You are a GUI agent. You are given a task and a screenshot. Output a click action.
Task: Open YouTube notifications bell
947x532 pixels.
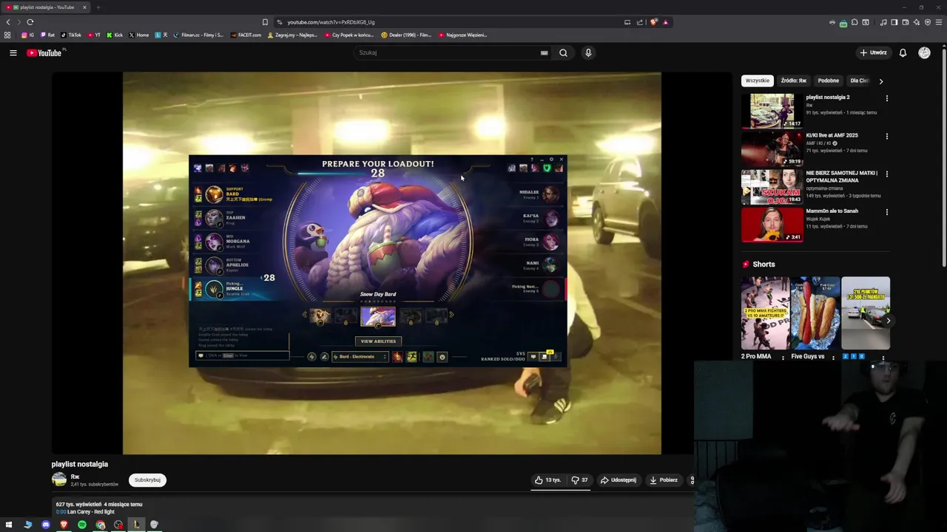(x=903, y=52)
